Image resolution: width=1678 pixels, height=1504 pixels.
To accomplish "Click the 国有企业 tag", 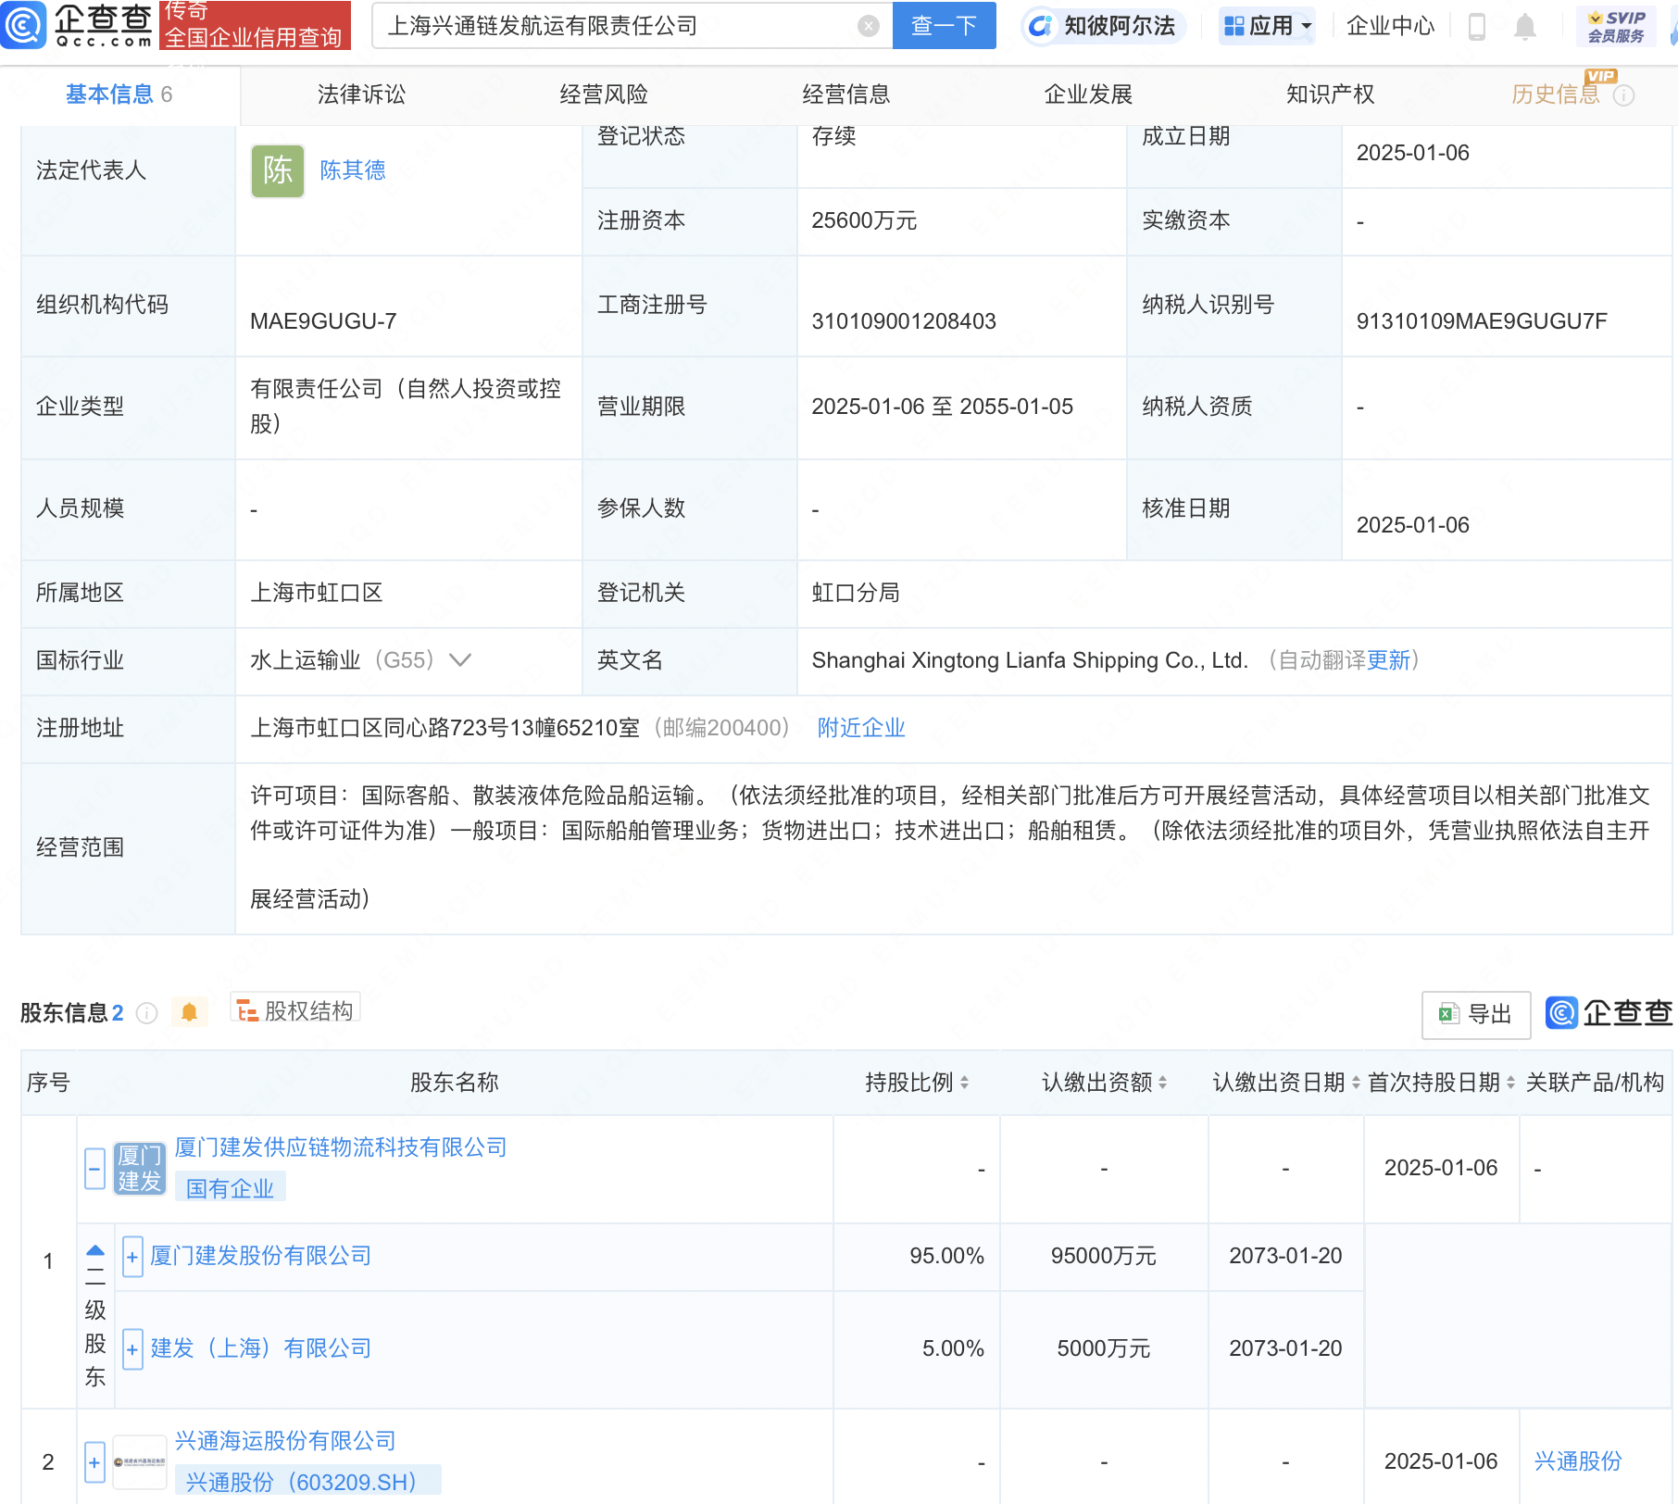I will coord(230,1188).
